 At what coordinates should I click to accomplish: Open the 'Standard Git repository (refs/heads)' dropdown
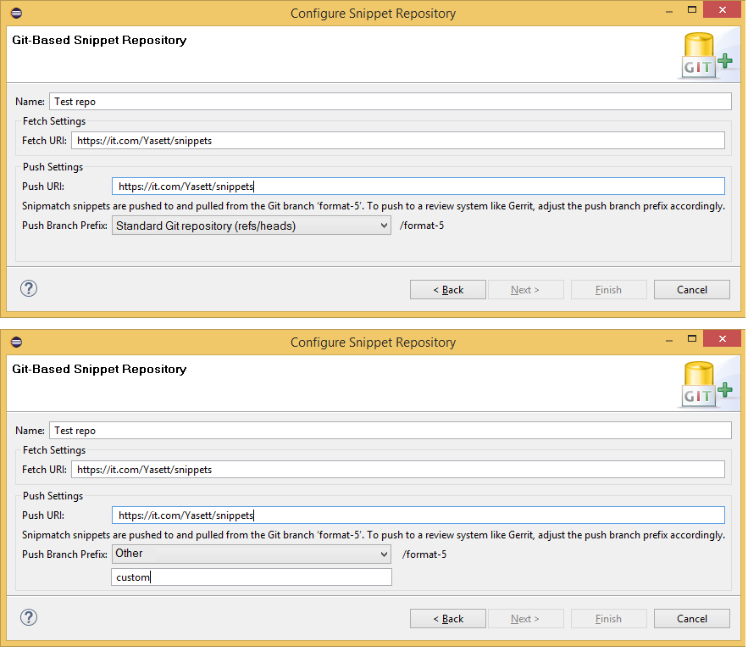[x=251, y=226]
